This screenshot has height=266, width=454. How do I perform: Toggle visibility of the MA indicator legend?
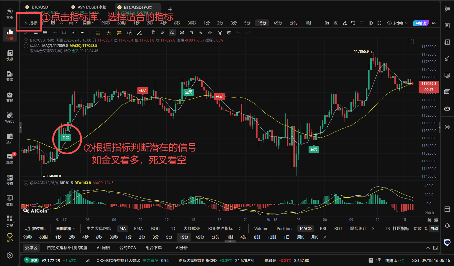pos(26,46)
